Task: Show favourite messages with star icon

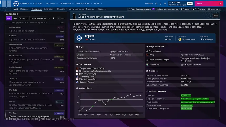Action: (x=49, y=18)
